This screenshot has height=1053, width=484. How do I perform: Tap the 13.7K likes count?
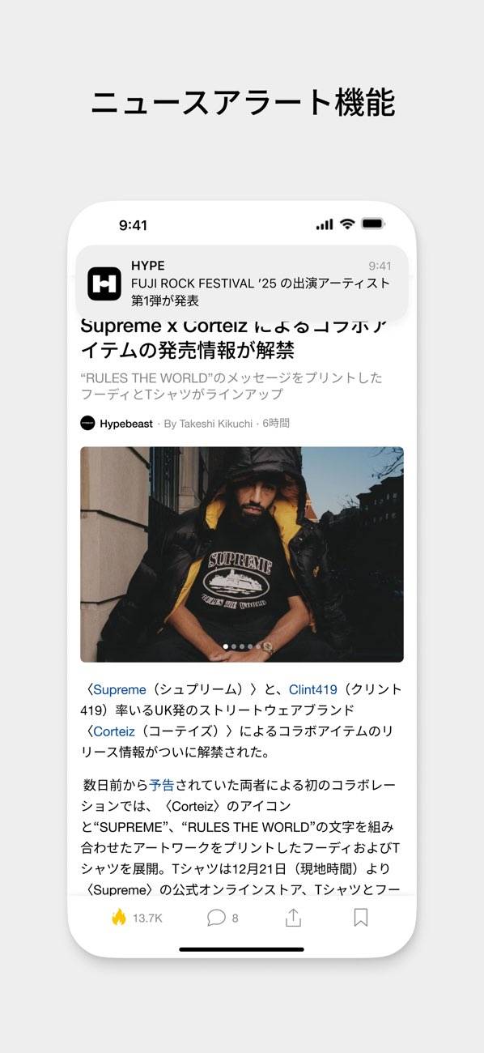pyautogui.click(x=147, y=918)
